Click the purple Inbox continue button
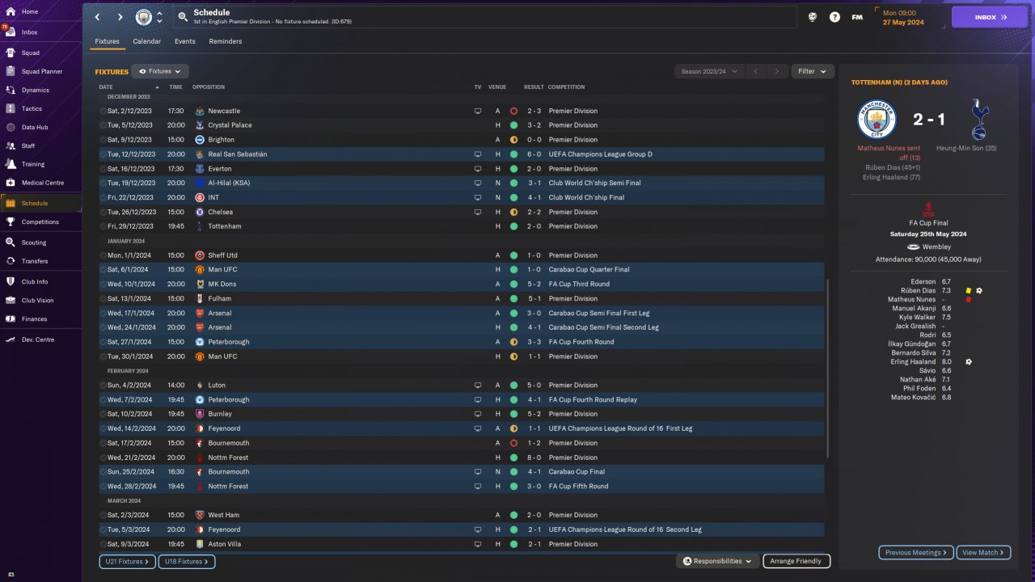Image resolution: width=1035 pixels, height=582 pixels. click(990, 17)
